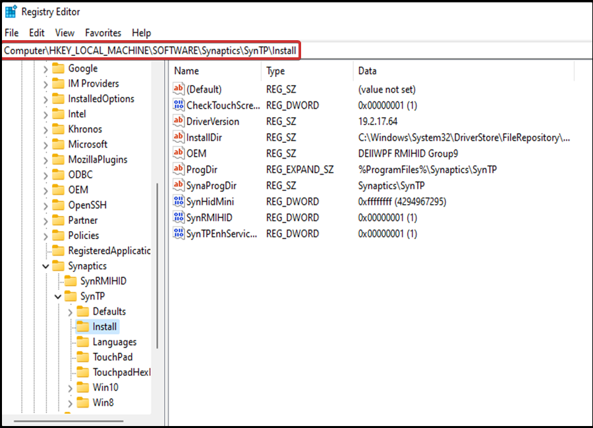This screenshot has height=428, width=593.
Task: Select the SynHidMini binary value icon
Action: coord(179,201)
